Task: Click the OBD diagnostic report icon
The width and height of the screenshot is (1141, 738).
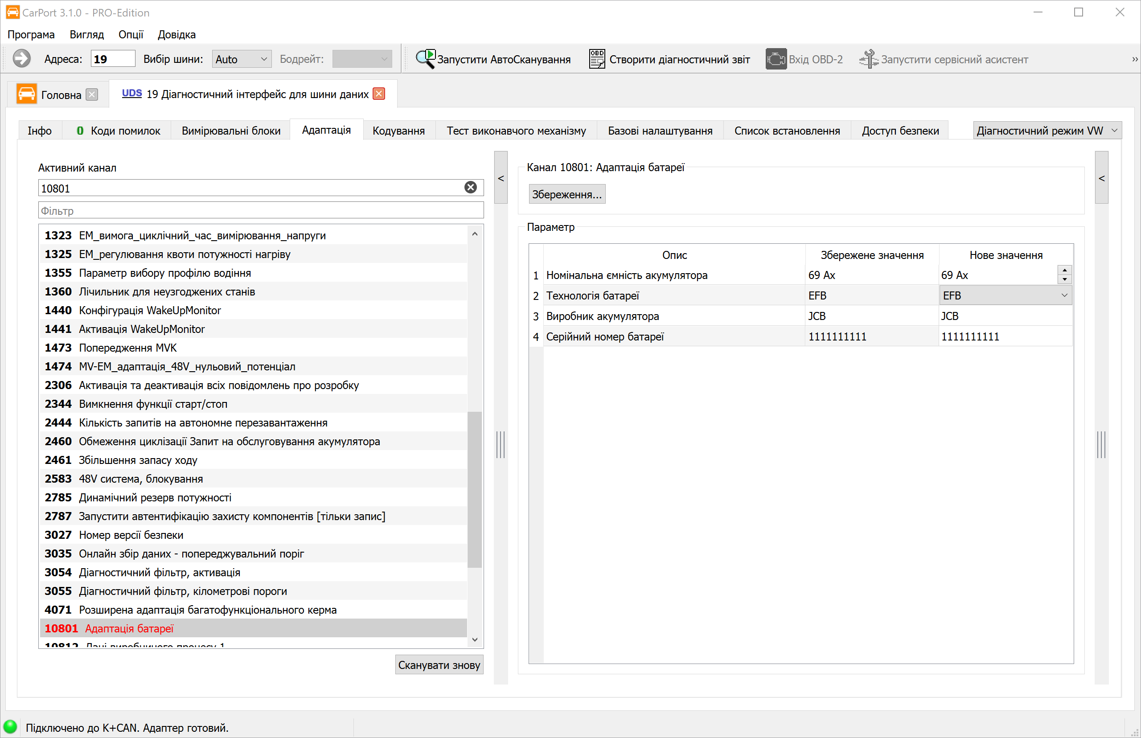Action: pos(597,59)
